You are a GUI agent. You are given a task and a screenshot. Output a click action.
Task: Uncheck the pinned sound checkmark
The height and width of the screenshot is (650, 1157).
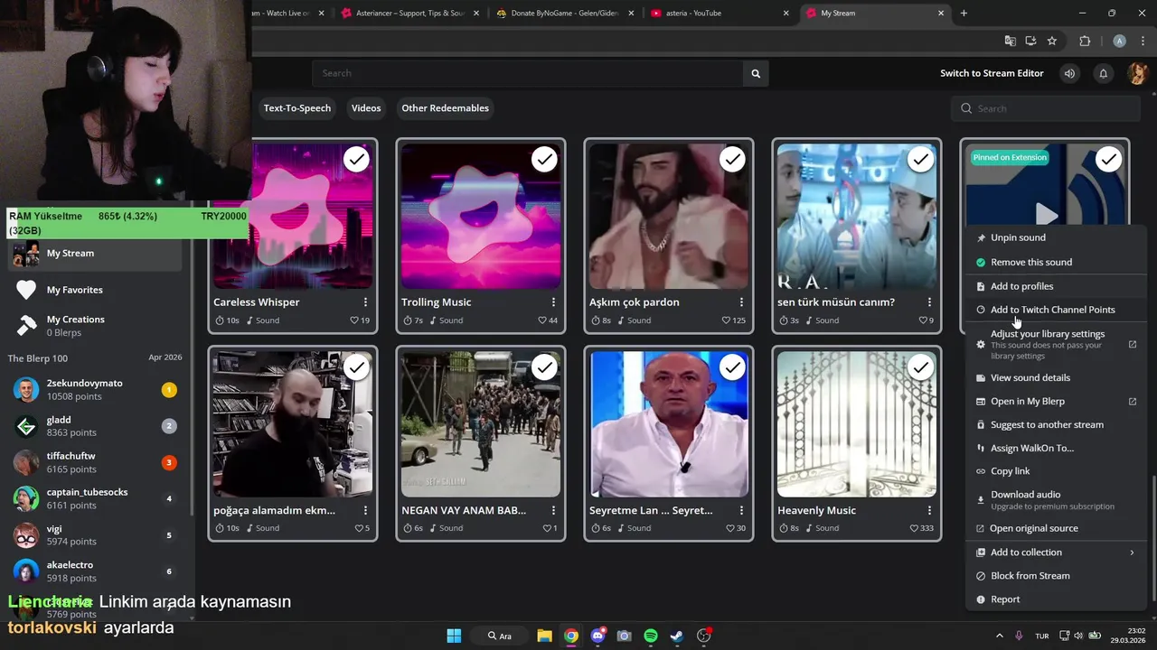click(x=1108, y=160)
